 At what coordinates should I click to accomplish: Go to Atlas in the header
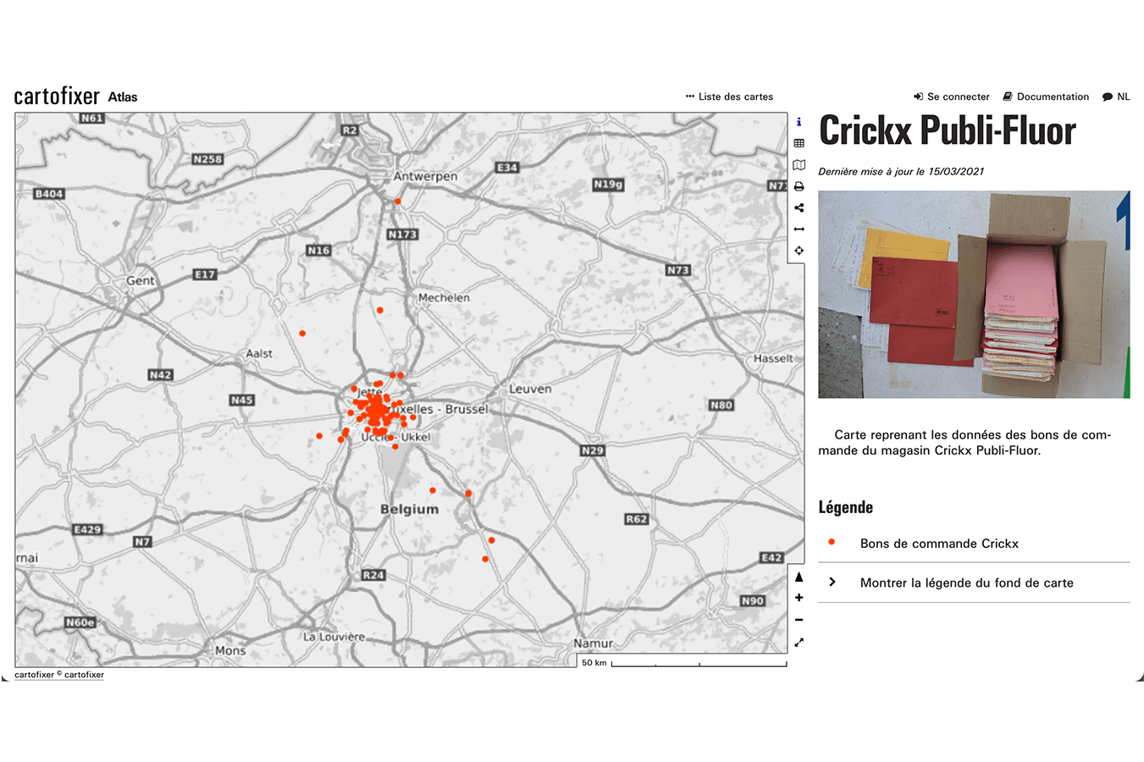[123, 97]
